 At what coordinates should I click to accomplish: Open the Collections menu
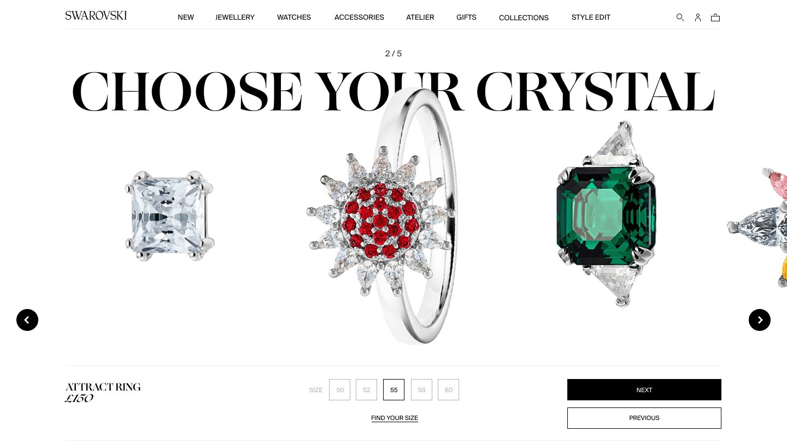[x=524, y=18]
